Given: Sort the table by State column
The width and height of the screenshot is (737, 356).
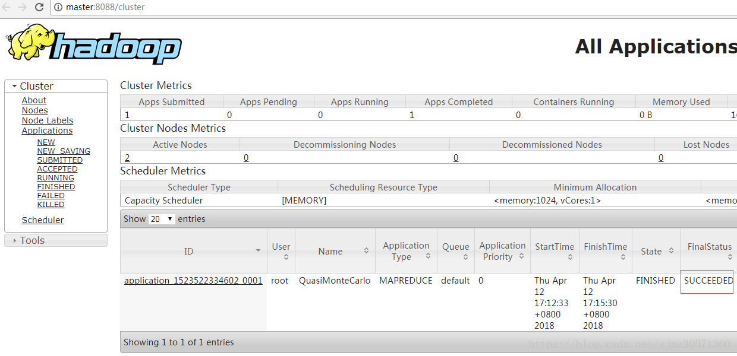Looking at the screenshot, I should pyautogui.click(x=656, y=251).
